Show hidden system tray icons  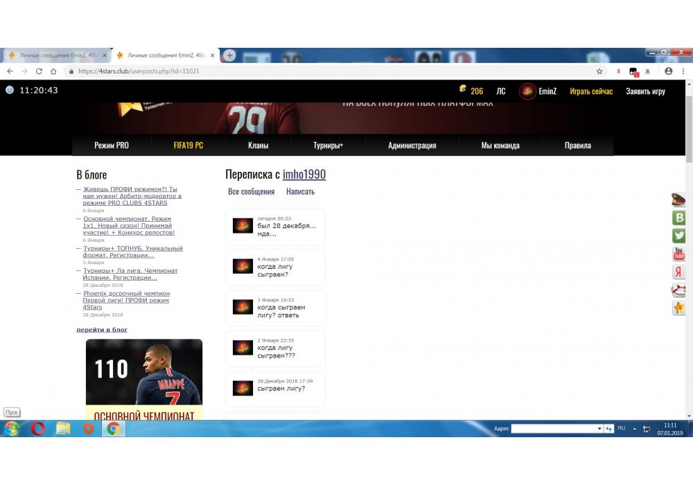click(x=633, y=429)
